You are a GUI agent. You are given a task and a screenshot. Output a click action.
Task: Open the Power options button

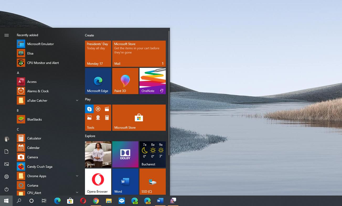(x=7, y=189)
